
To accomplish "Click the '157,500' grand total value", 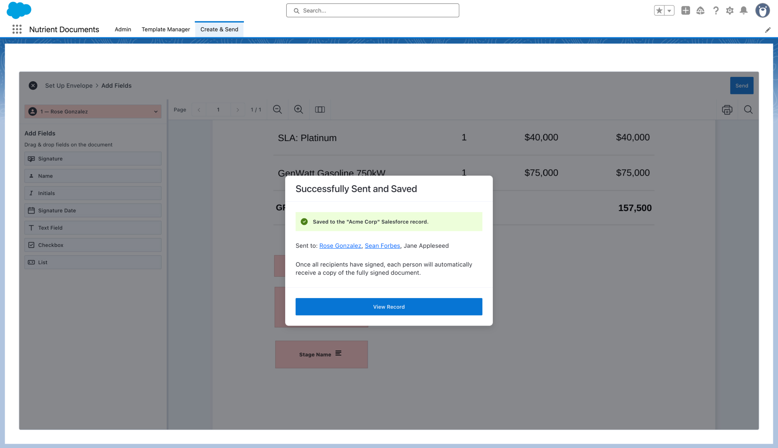I will click(635, 208).
